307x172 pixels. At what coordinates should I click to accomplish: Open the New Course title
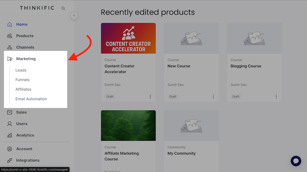(x=179, y=66)
